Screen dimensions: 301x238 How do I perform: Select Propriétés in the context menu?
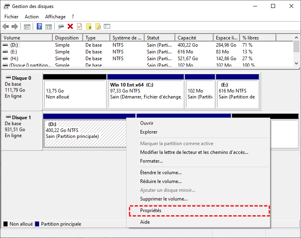click(x=150, y=210)
